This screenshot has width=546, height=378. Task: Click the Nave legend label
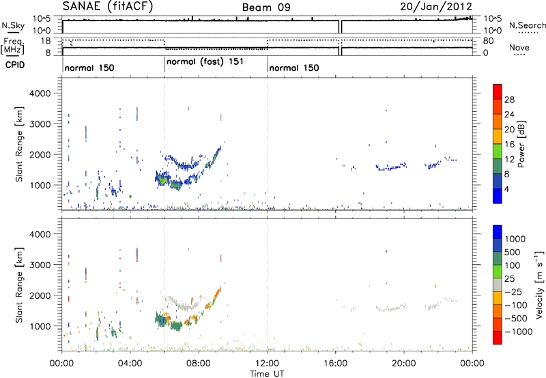click(519, 48)
